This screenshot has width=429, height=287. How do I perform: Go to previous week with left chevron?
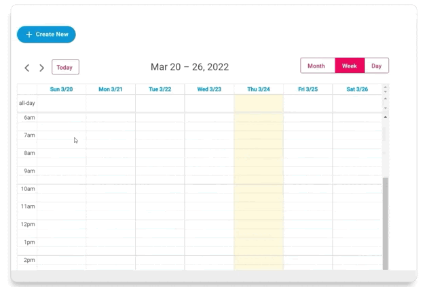27,68
